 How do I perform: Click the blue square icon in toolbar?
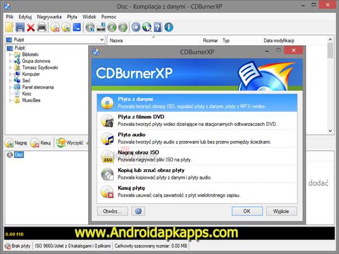tap(77, 28)
